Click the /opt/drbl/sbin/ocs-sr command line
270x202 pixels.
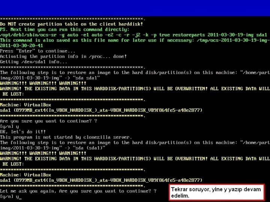tap(133, 35)
